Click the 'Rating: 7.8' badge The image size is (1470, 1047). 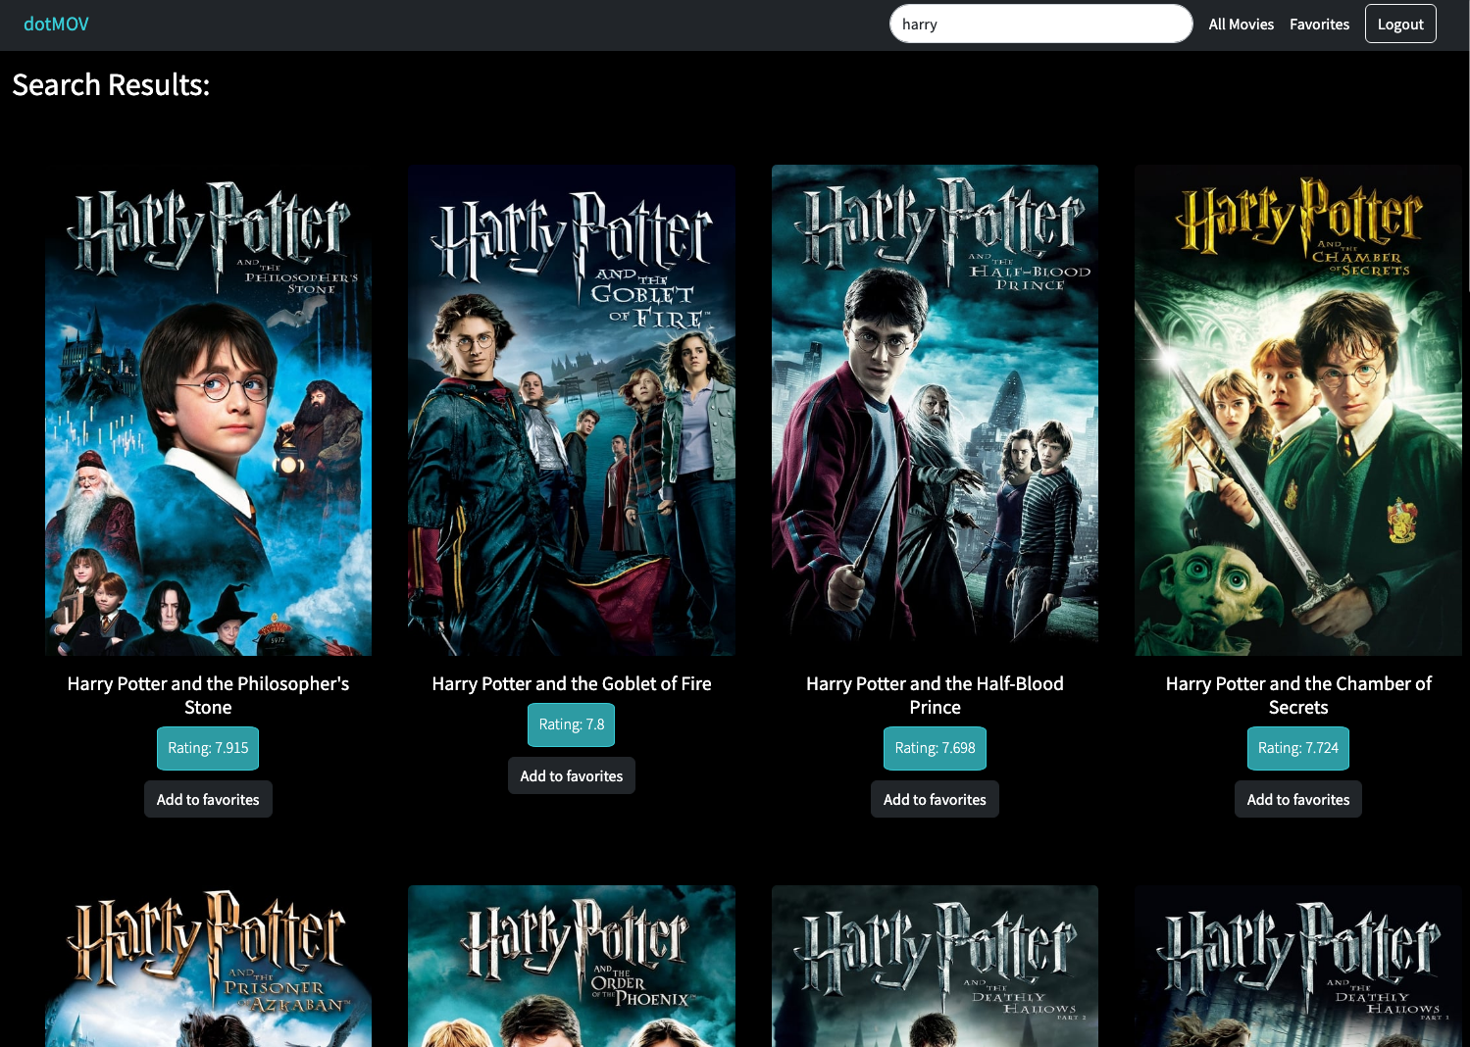pyautogui.click(x=572, y=724)
